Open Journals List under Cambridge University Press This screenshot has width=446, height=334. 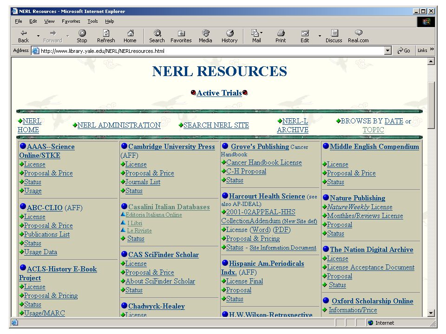pyautogui.click(x=143, y=182)
